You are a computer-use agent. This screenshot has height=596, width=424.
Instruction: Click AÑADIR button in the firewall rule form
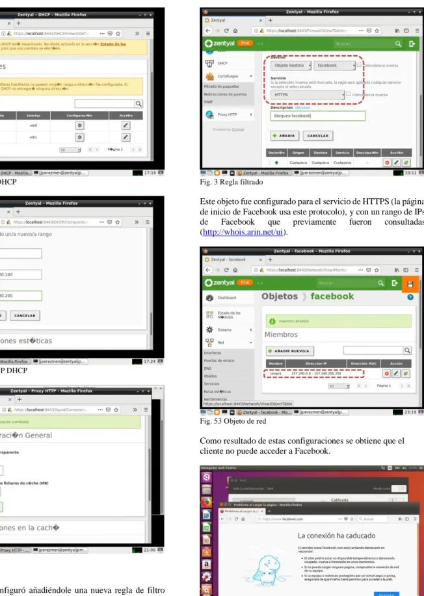[x=285, y=136]
